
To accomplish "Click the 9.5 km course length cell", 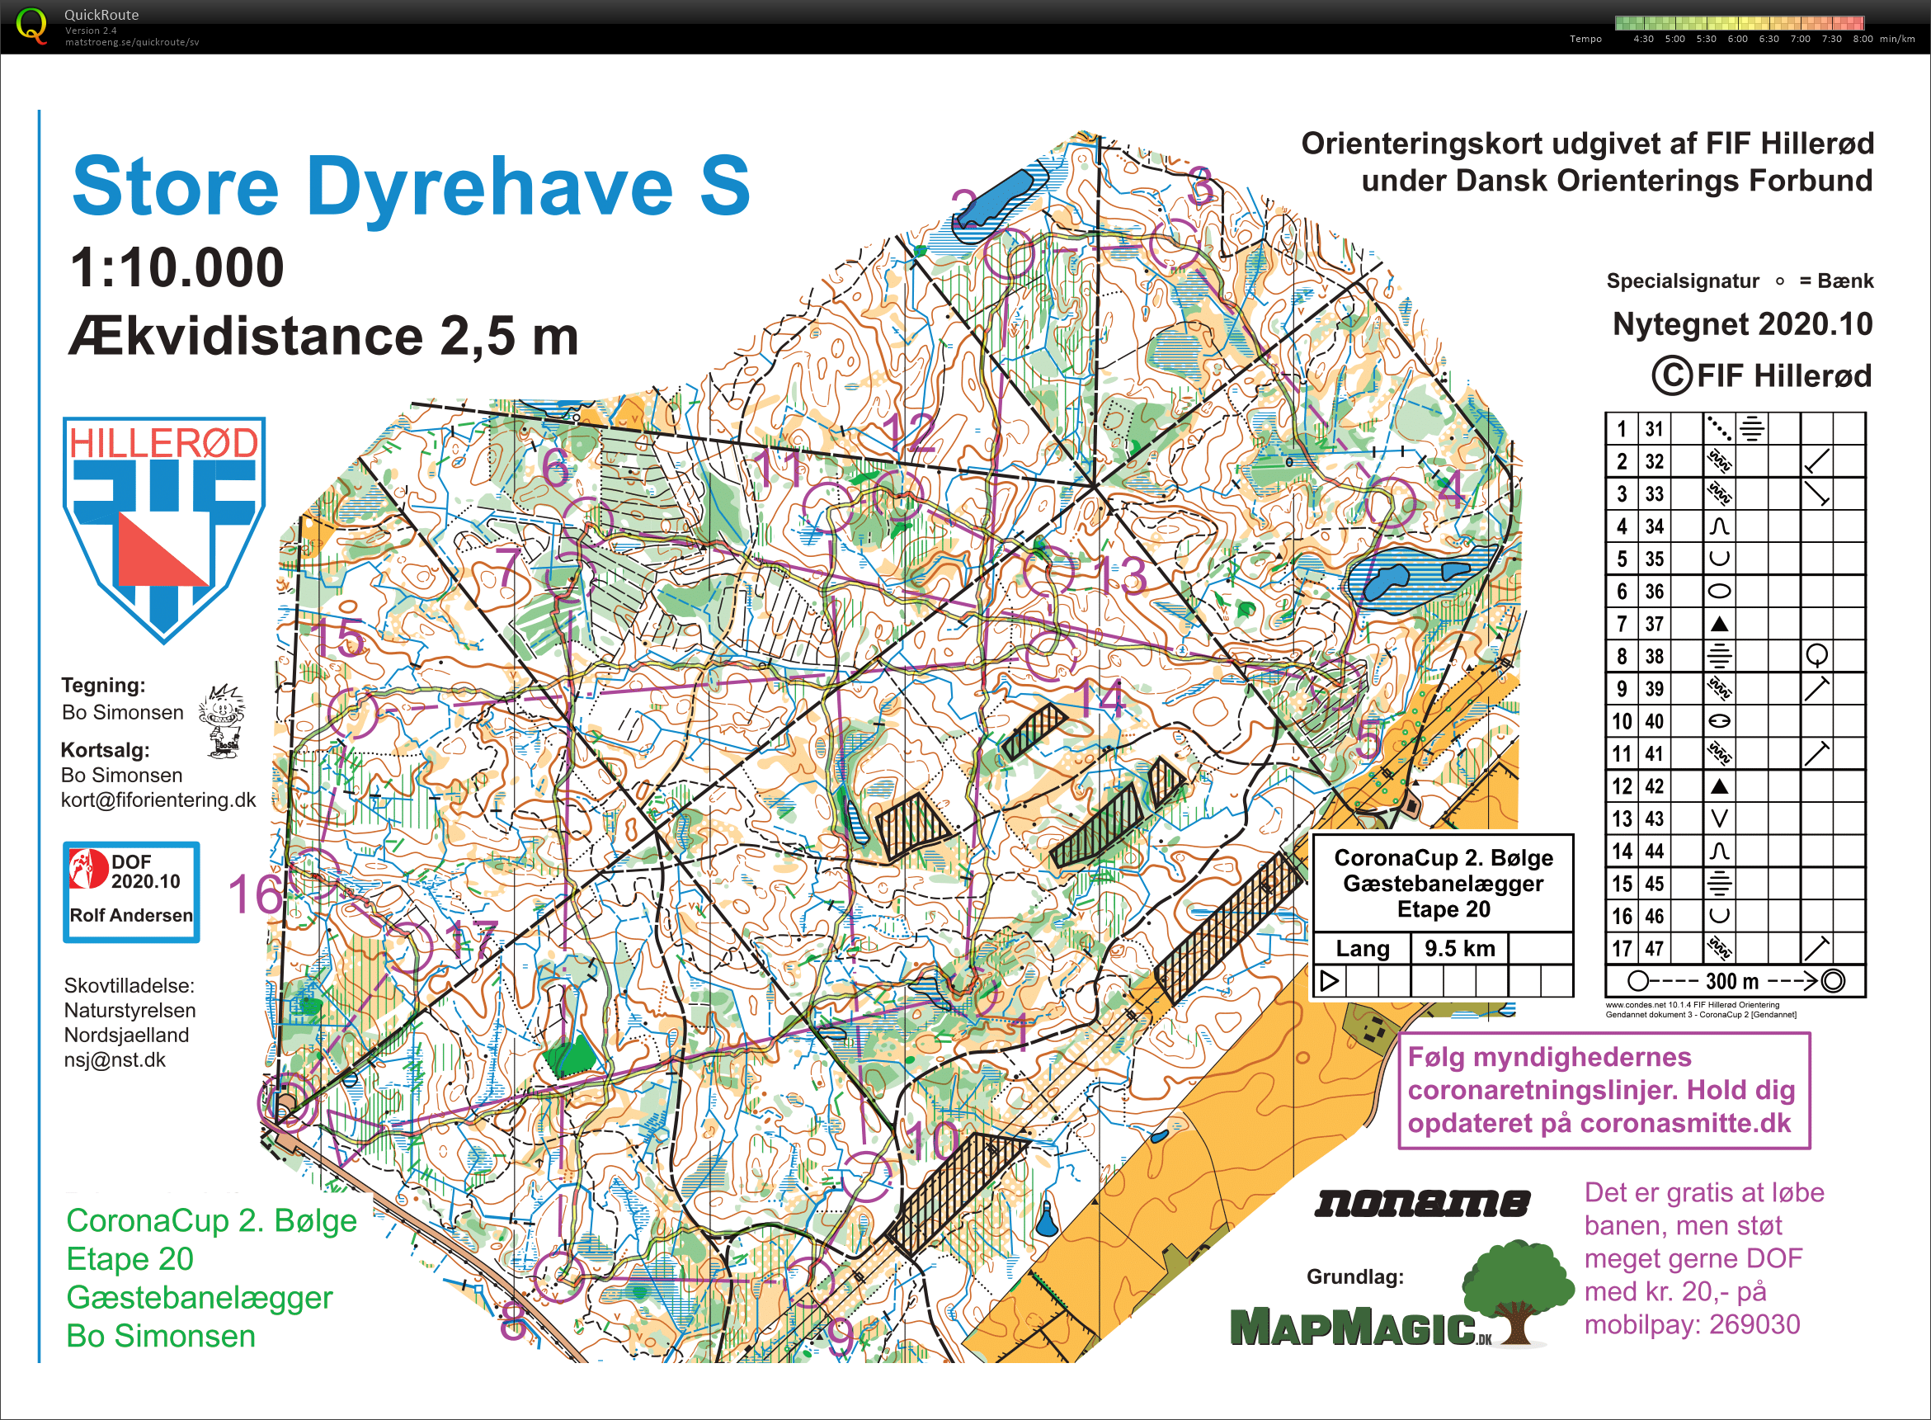I will pos(1460,948).
